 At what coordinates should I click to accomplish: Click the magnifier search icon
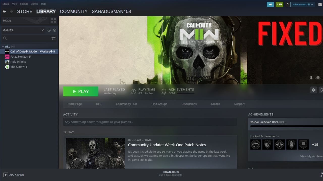(x=5, y=38)
